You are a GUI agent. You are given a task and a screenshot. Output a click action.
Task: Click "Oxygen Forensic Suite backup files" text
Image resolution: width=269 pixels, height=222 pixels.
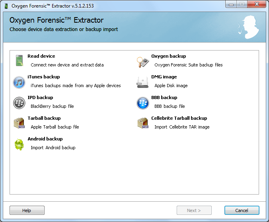click(189, 65)
